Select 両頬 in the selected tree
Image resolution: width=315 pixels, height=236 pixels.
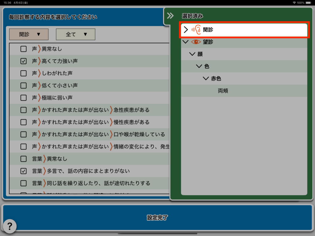click(223, 91)
